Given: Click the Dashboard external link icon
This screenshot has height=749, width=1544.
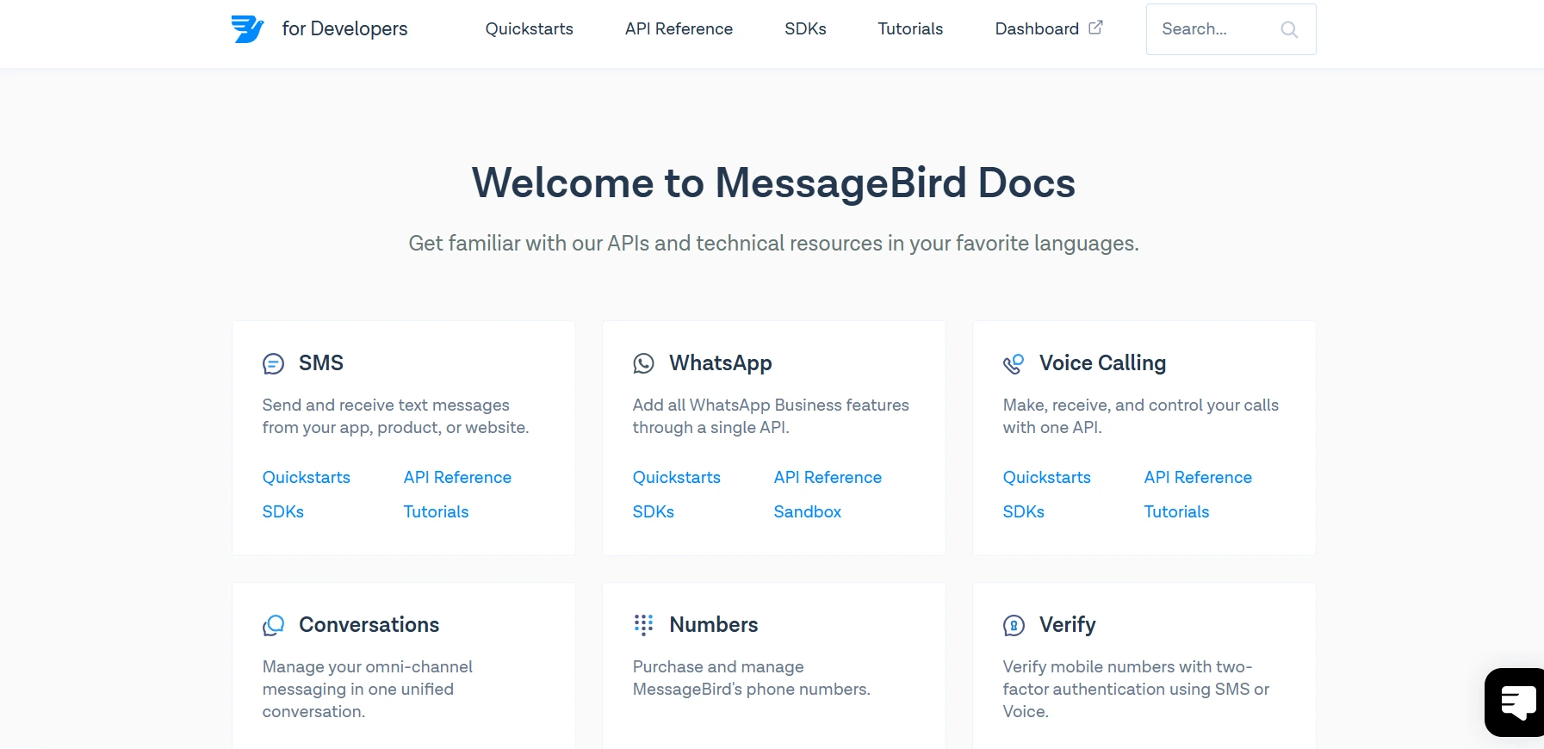Looking at the screenshot, I should (1095, 28).
